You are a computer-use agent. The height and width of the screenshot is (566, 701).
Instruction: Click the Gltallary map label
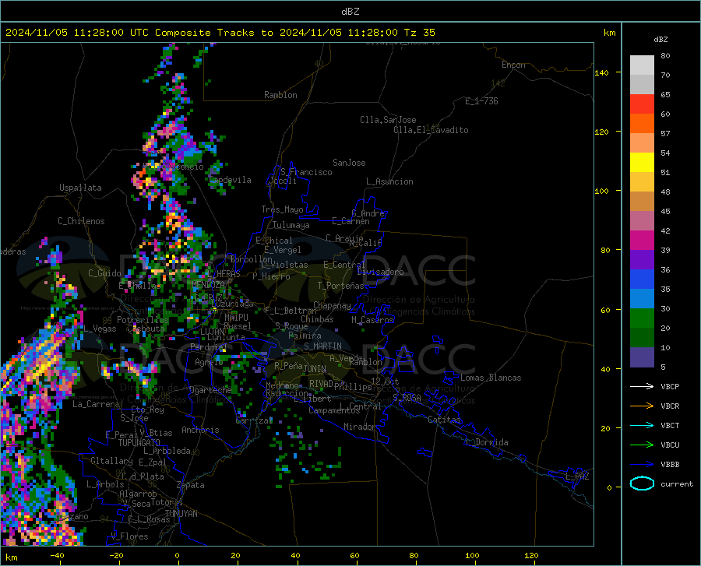111,460
